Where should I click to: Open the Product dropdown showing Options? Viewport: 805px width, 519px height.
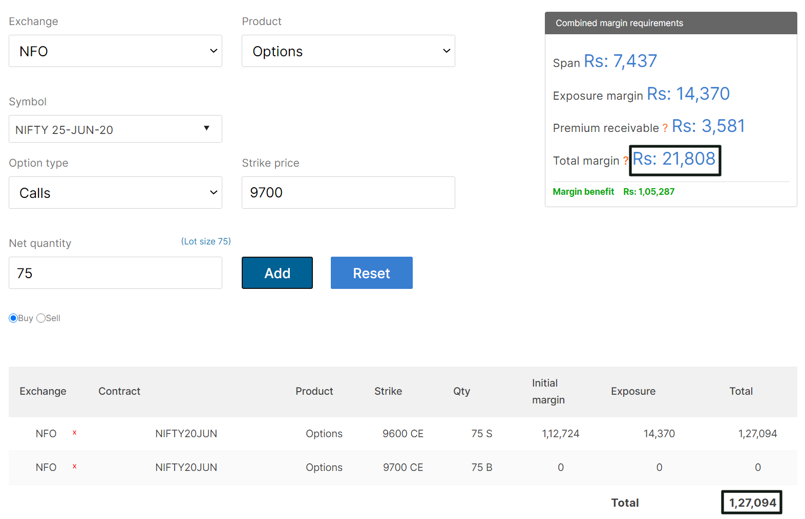(348, 51)
